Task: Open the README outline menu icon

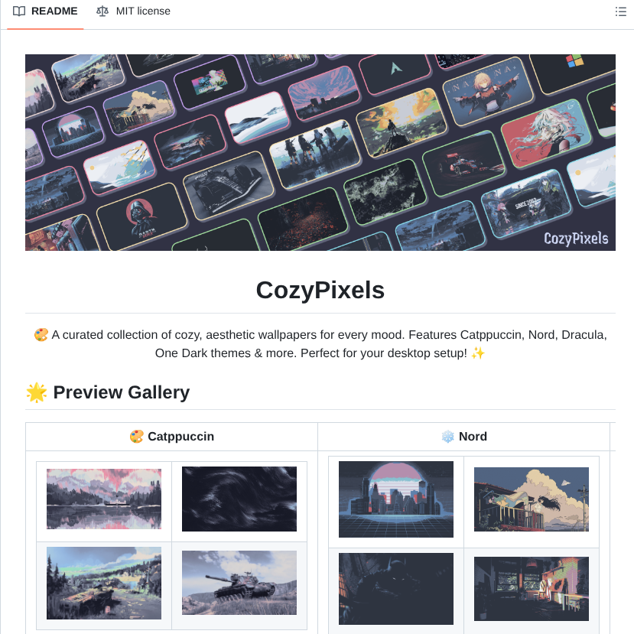Action: [x=620, y=11]
